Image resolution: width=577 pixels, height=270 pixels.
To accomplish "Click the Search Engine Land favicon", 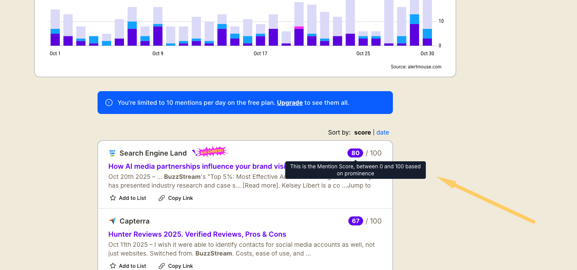I will point(112,153).
